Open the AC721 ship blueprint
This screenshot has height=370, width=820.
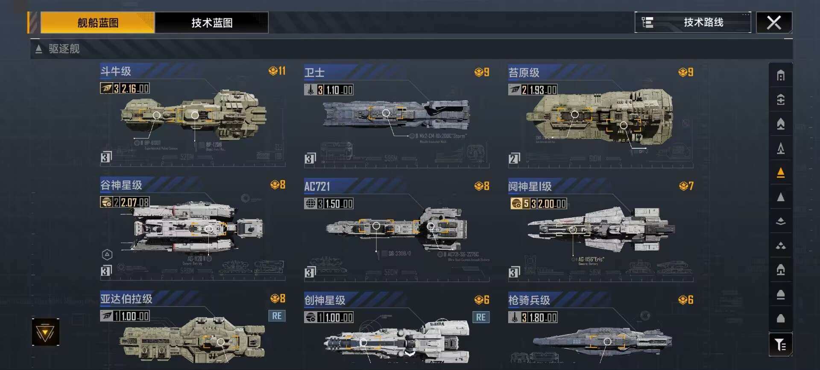pyautogui.click(x=397, y=229)
